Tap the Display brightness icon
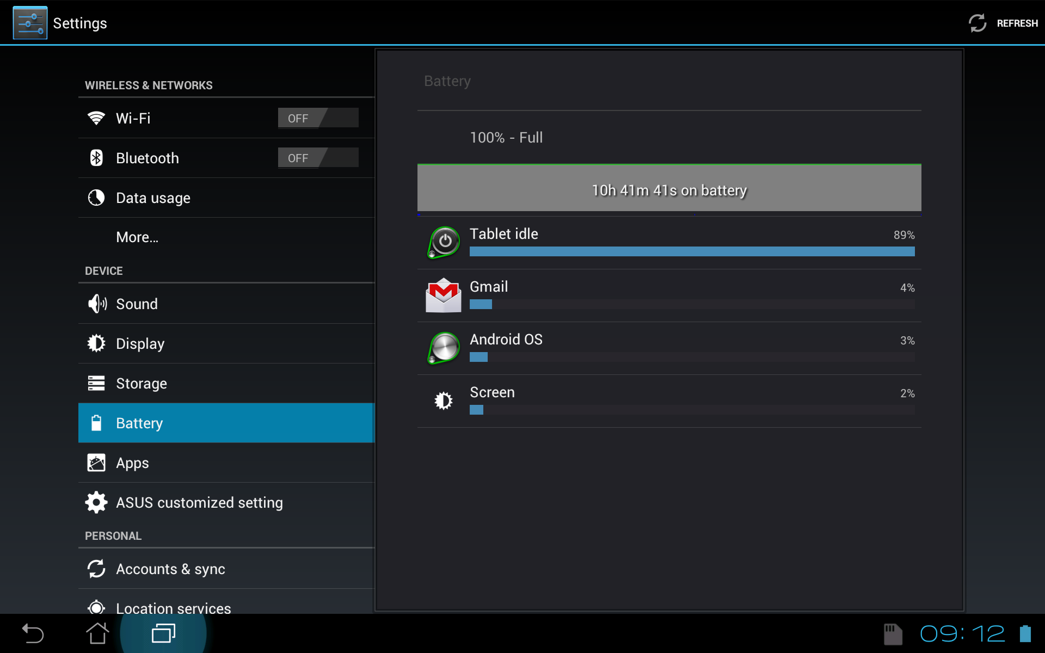1045x653 pixels. [96, 343]
